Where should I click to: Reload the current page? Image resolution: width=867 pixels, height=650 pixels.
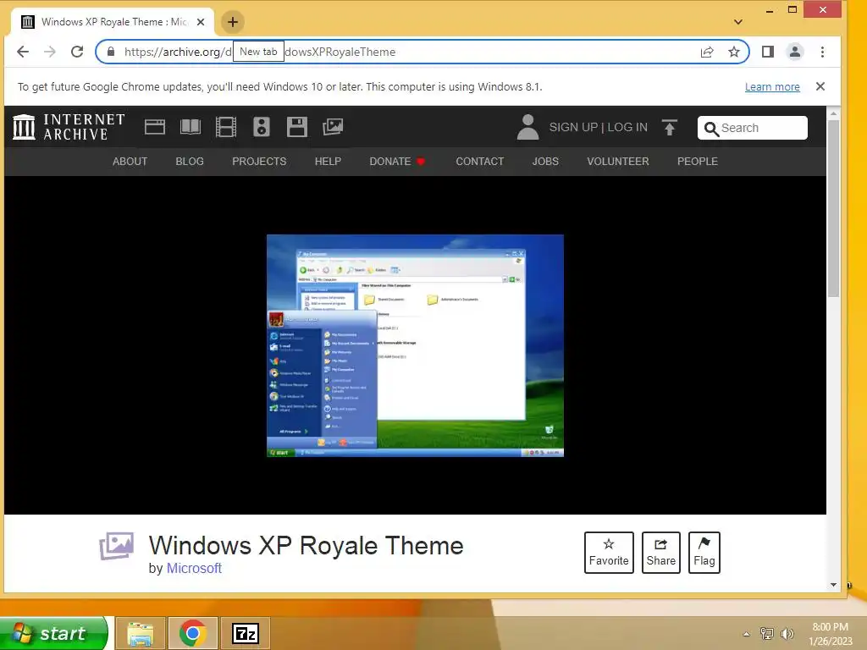pyautogui.click(x=77, y=52)
